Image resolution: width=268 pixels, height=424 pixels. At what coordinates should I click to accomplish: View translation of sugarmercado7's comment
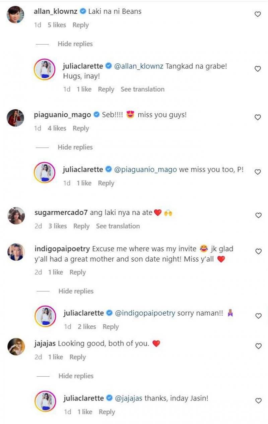pos(118,226)
